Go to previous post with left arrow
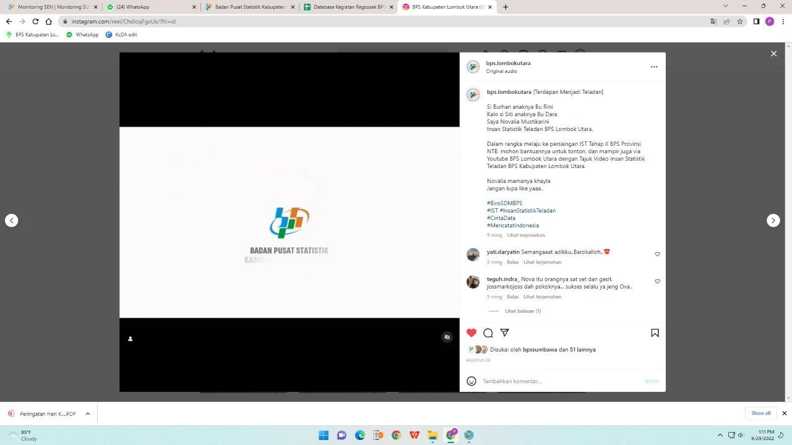Viewport: 792px width, 445px height. (11, 220)
